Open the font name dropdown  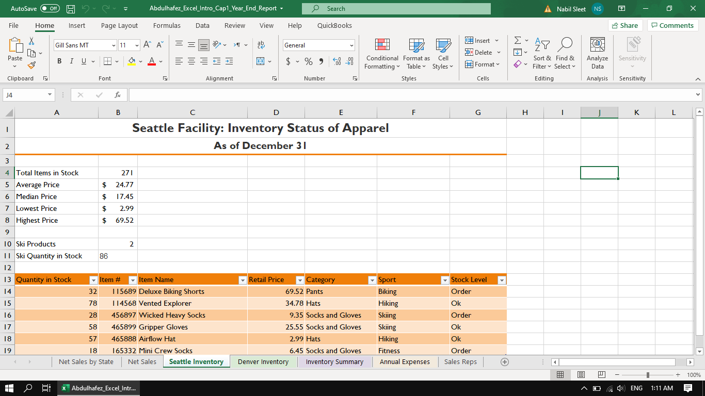click(x=114, y=45)
